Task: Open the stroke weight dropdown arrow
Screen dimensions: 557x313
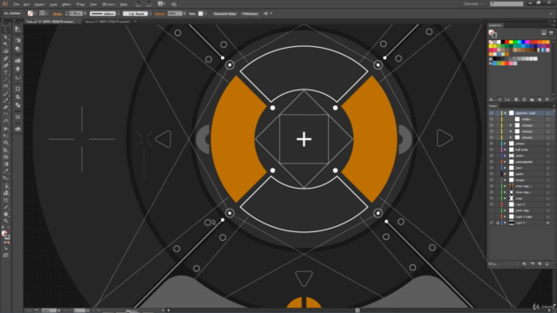Action: click(x=84, y=14)
